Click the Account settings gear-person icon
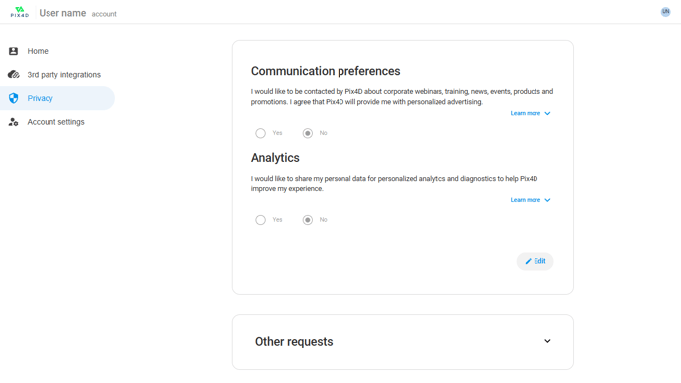The height and width of the screenshot is (383, 681). tap(14, 122)
